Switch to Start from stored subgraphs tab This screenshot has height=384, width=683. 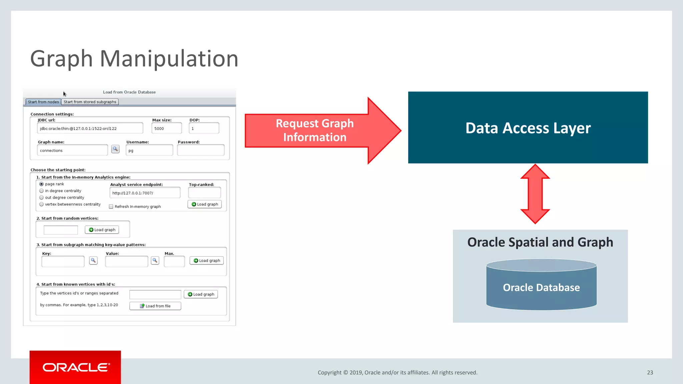pyautogui.click(x=90, y=102)
